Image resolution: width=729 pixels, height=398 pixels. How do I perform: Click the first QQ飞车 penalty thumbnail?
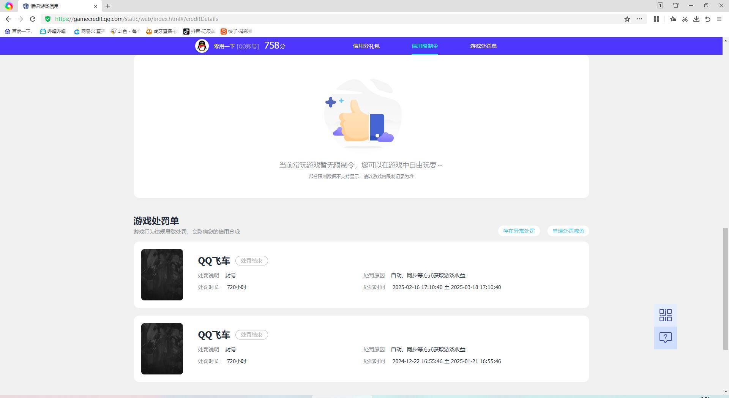tap(162, 275)
